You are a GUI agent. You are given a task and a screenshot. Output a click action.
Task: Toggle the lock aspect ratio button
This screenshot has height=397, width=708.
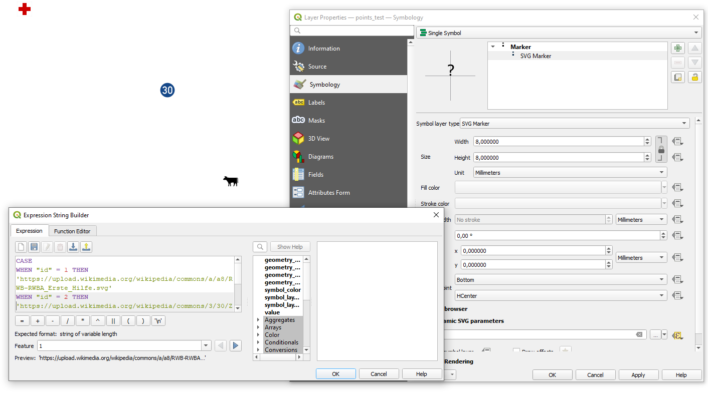pos(661,150)
